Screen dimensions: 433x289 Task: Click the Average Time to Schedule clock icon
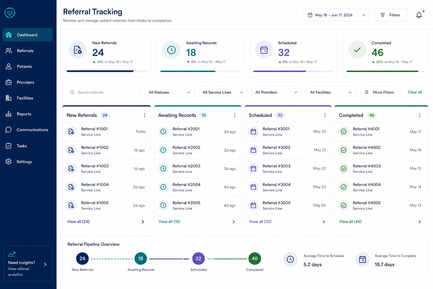coord(290,259)
